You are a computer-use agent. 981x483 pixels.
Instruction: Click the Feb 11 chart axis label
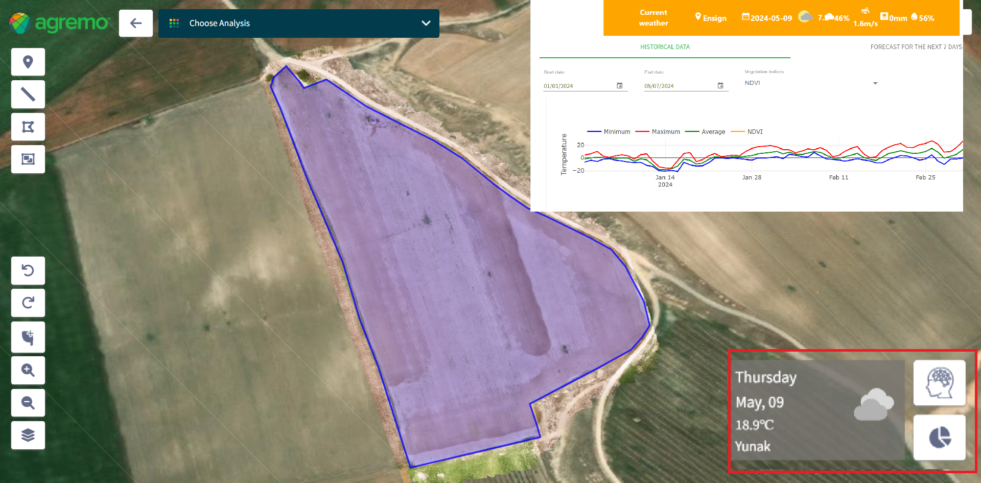click(838, 177)
